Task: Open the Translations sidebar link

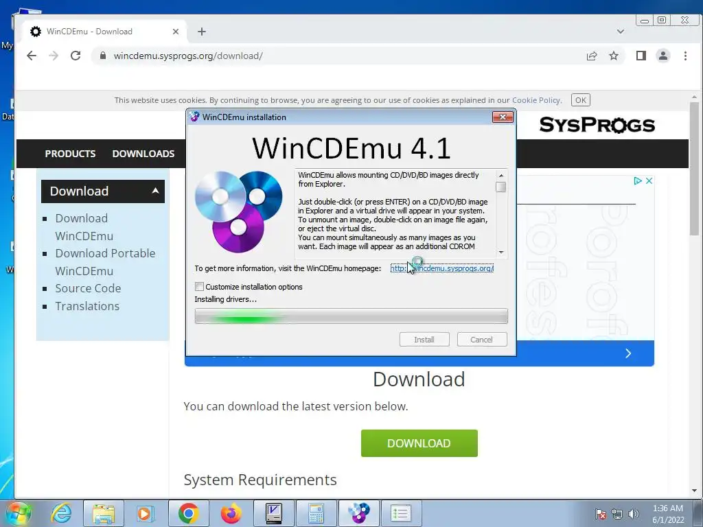Action: [87, 306]
